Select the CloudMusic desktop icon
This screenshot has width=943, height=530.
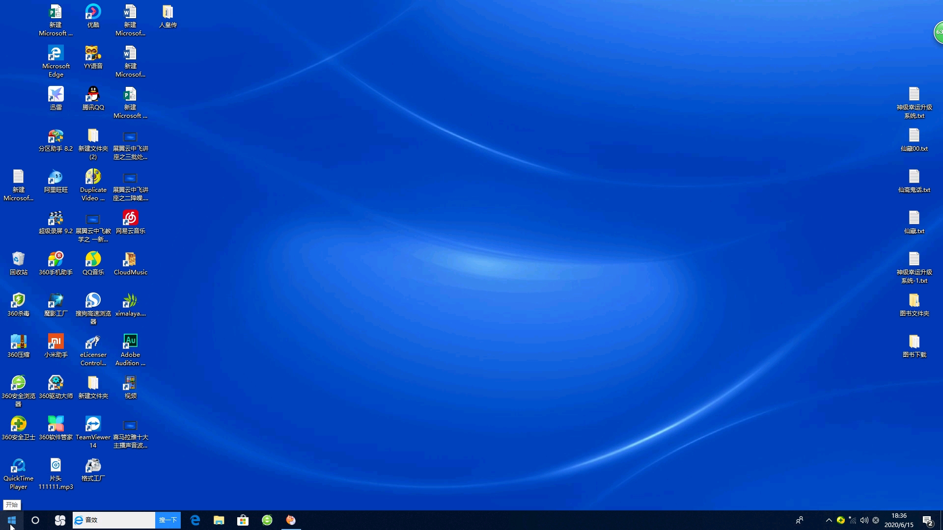tap(130, 263)
